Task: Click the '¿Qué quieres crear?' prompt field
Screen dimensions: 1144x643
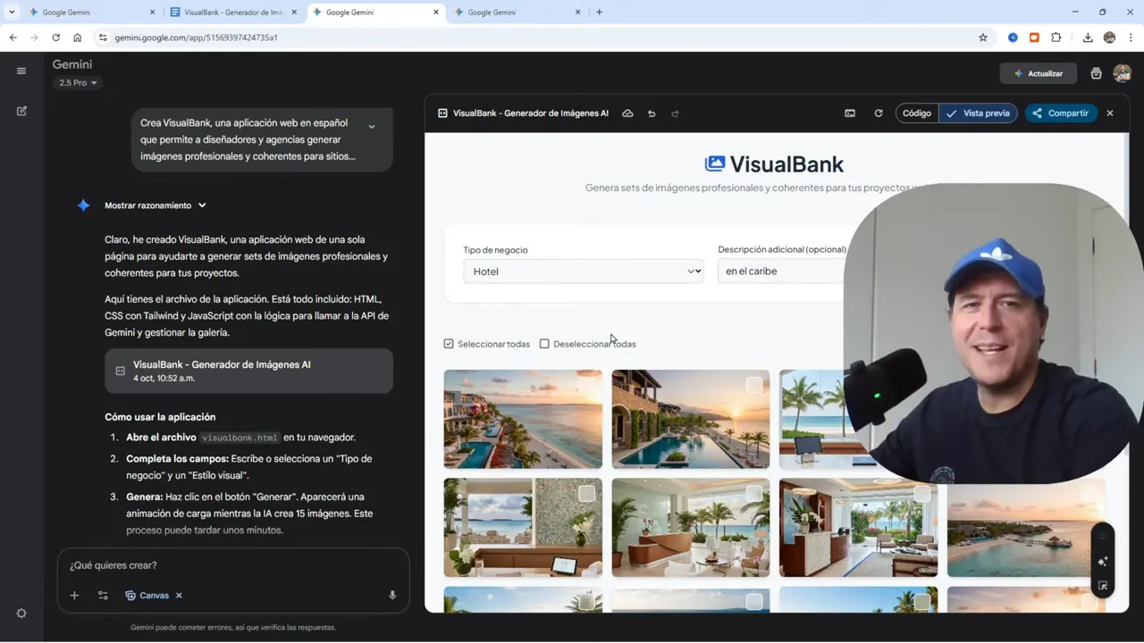Action: [223, 565]
